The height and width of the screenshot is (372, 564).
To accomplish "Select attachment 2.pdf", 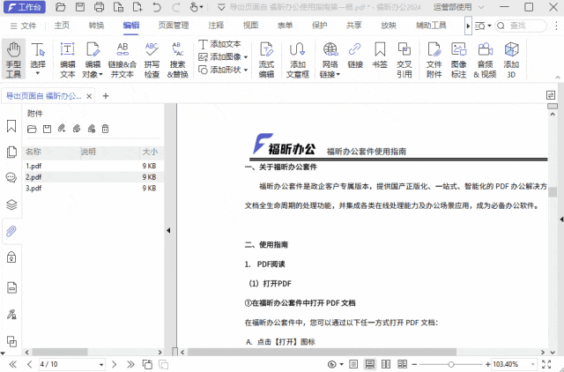I will (x=93, y=177).
